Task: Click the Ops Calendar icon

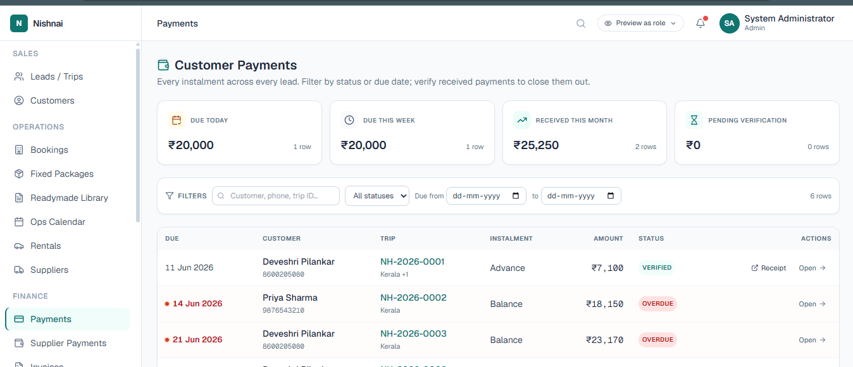Action: click(x=19, y=222)
